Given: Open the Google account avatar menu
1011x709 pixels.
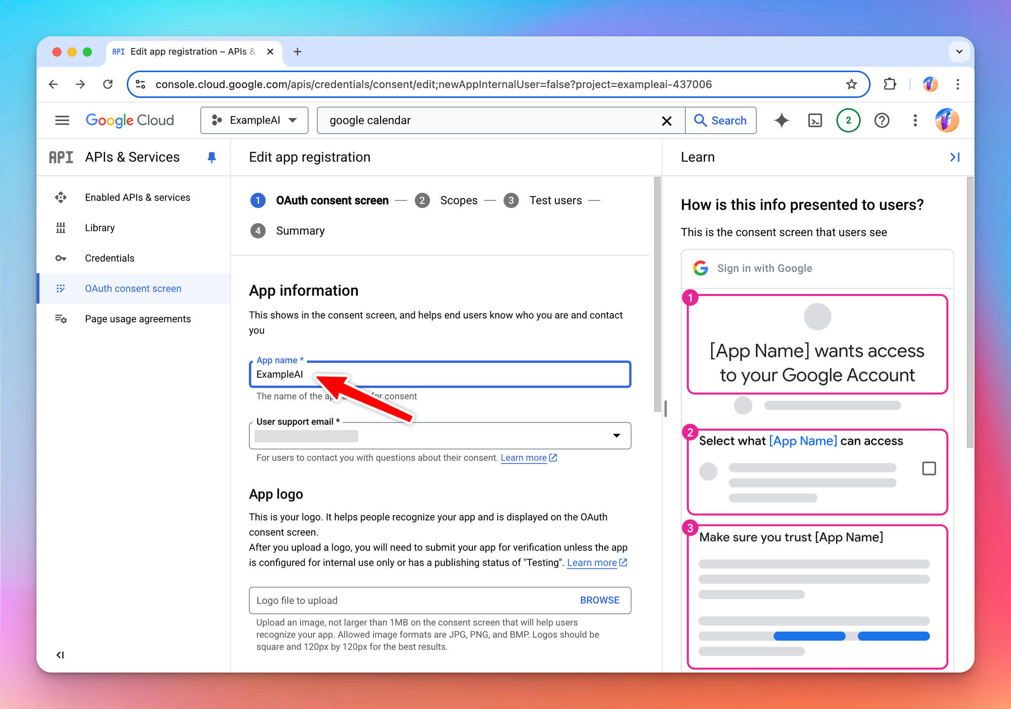Looking at the screenshot, I should (947, 120).
